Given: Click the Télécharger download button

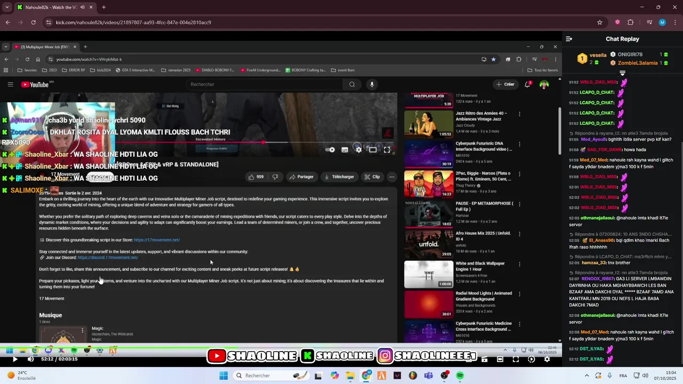Looking at the screenshot, I should pos(338,177).
